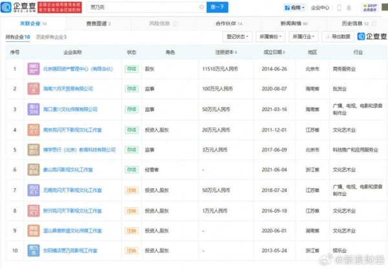Click the logo tile of 海口厦川文化传媒有限公司
The image size is (388, 269).
(34, 109)
